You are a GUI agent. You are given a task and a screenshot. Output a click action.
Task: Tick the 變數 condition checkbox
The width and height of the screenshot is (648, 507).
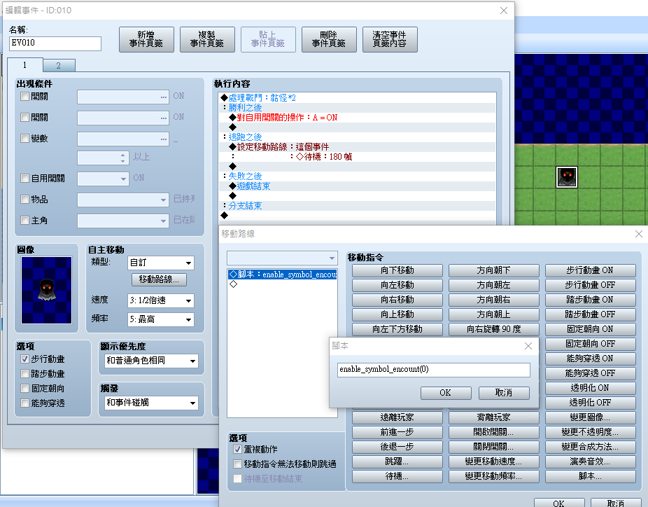coord(24,138)
